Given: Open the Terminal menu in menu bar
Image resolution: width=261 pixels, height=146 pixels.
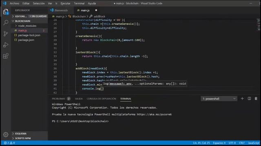Looking at the screenshot, I should click(x=79, y=3).
